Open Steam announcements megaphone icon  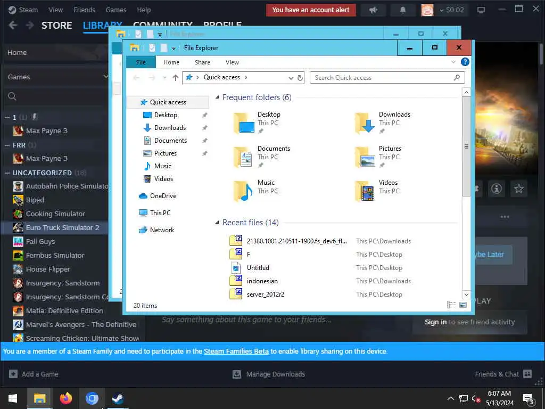pyautogui.click(x=373, y=10)
